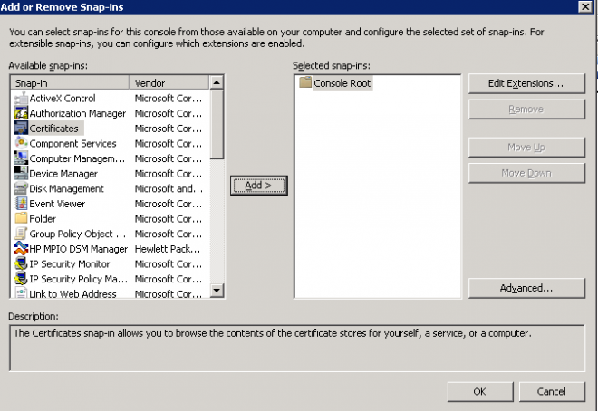Select Console Root in selected snap-ins
This screenshot has width=598, height=411.
pyautogui.click(x=342, y=83)
